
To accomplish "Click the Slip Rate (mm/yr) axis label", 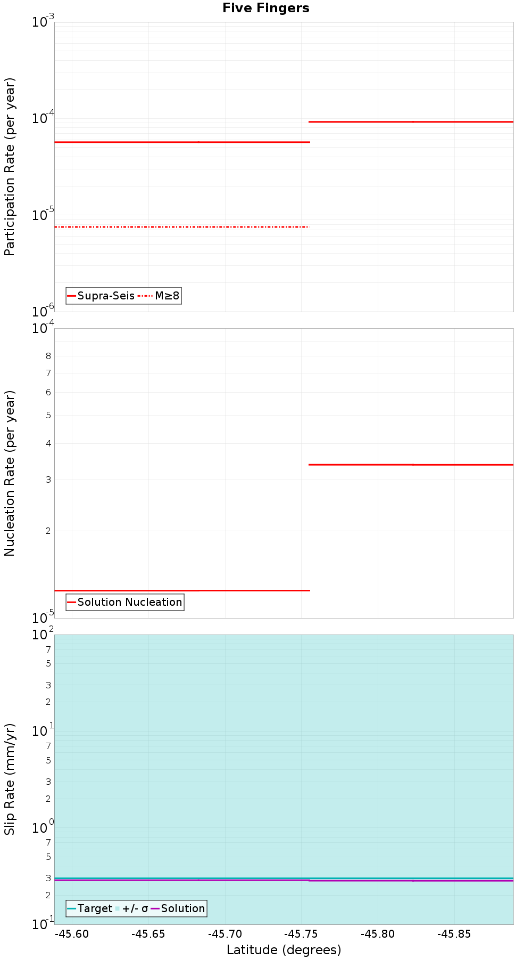I will tap(10, 779).
